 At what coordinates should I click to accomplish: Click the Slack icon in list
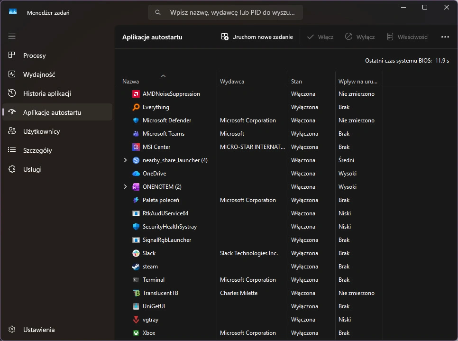coord(136,253)
